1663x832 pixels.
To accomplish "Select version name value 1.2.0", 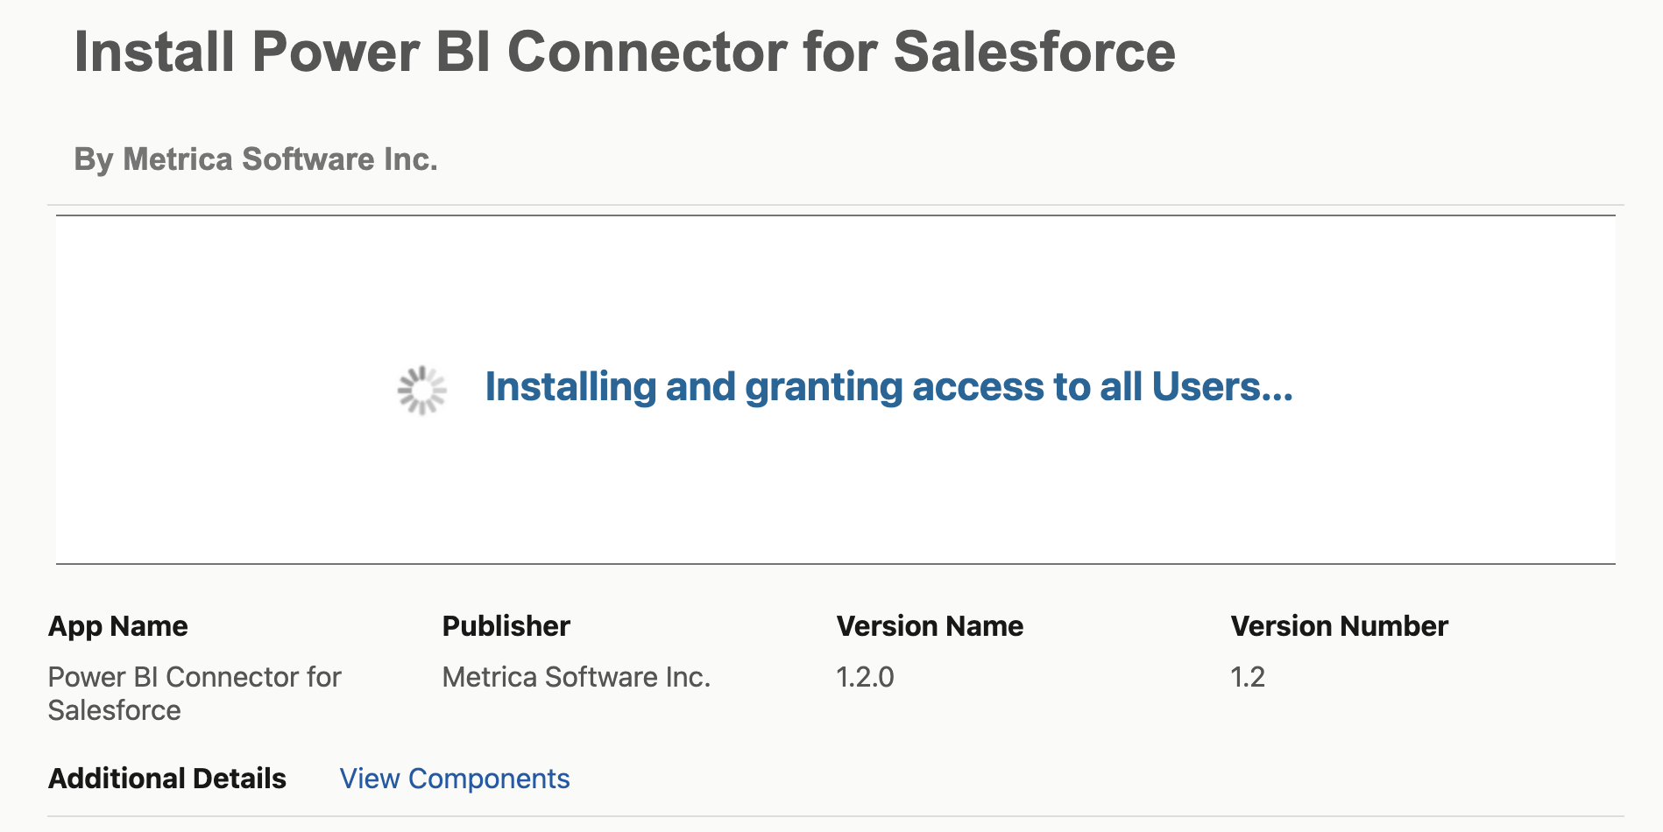I will 866,677.
